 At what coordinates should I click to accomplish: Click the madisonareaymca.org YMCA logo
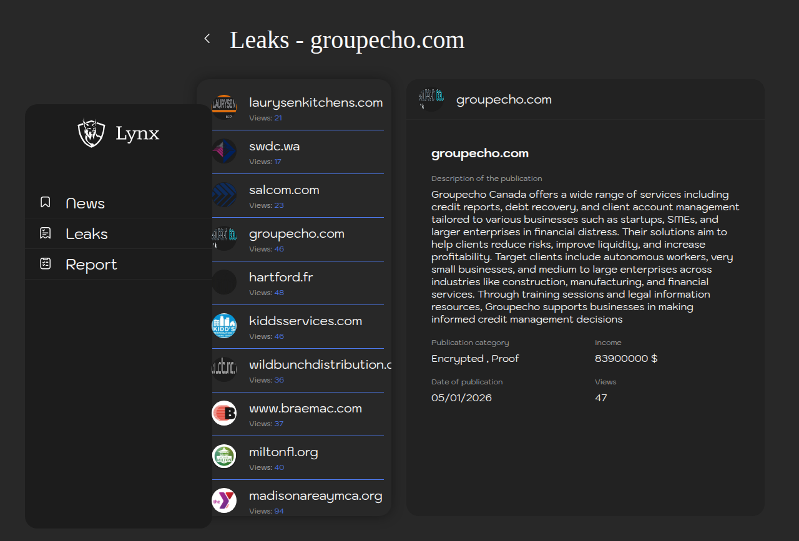point(224,500)
